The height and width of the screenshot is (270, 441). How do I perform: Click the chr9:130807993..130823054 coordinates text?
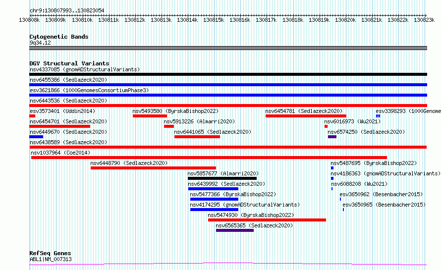click(x=67, y=10)
